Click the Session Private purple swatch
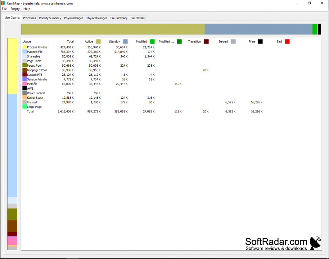 point(25,79)
